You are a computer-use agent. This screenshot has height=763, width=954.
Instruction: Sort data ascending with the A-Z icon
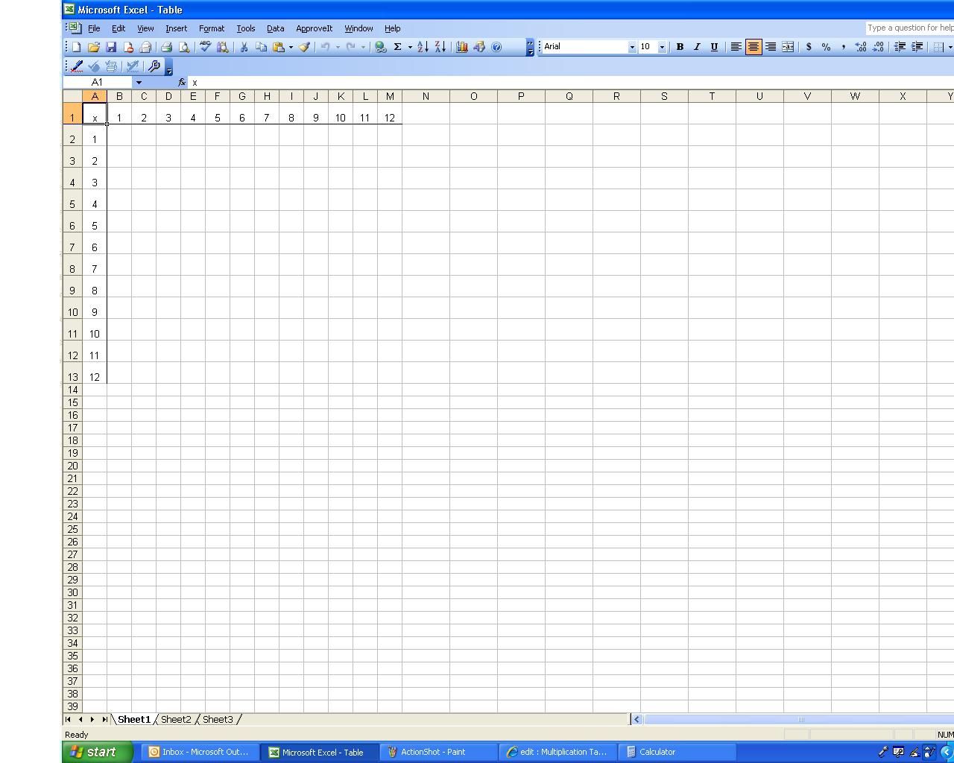422,46
